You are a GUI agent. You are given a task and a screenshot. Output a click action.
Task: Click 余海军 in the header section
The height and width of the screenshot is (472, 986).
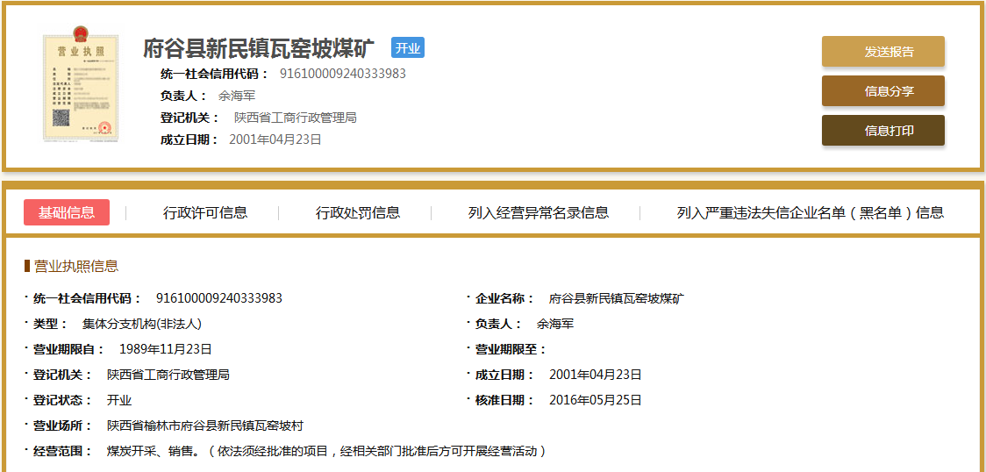pos(236,96)
